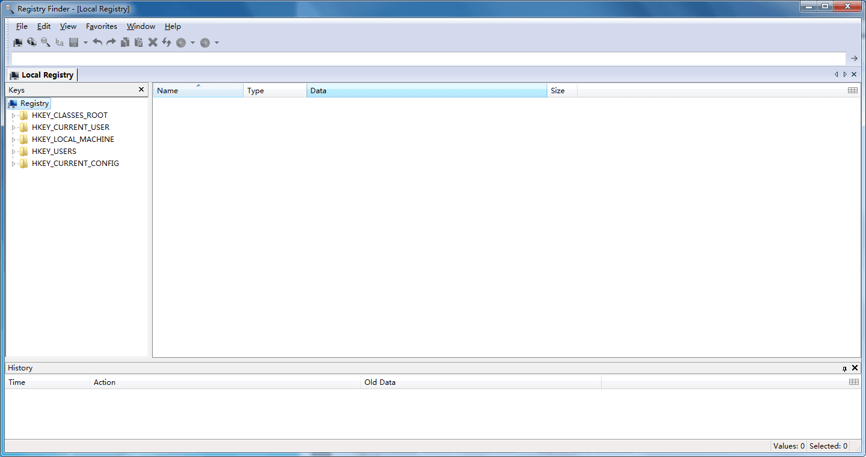The height and width of the screenshot is (457, 866).
Task: Open Local Registry via toolbar computer icon
Action: [18, 42]
